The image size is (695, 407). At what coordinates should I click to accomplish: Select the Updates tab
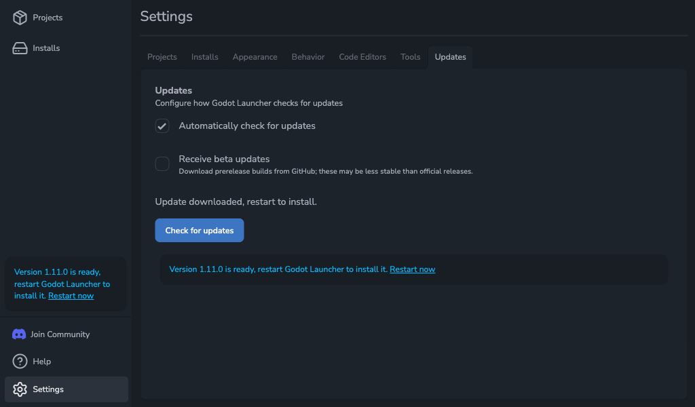tap(451, 57)
